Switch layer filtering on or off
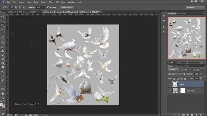 coord(202,69)
